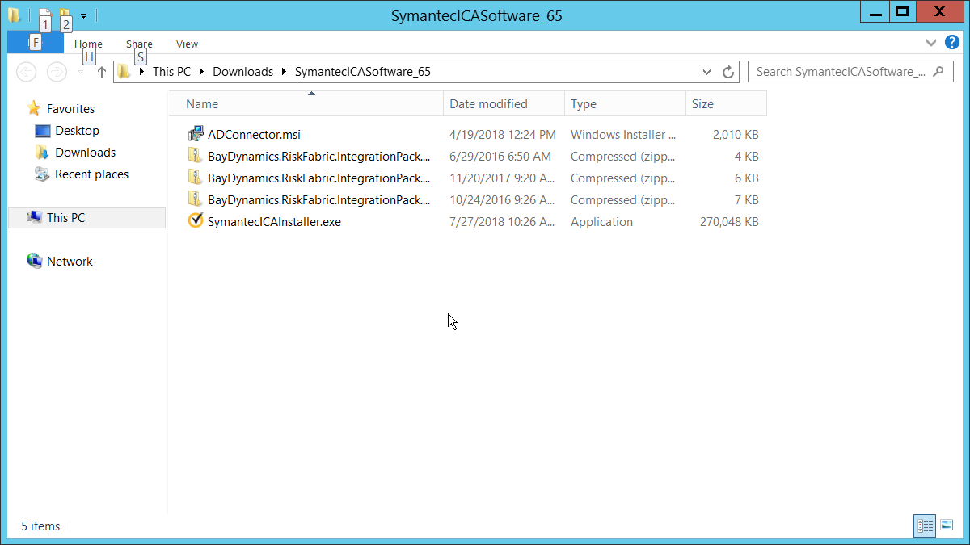Click the ADConnector.msi installer icon
This screenshot has width=970, height=545.
click(x=195, y=135)
